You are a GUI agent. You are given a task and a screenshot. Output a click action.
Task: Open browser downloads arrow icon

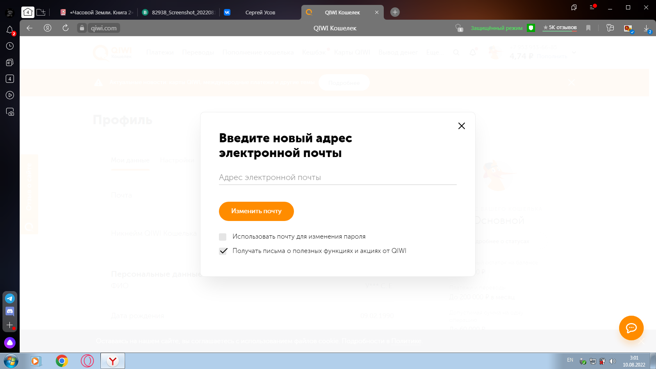coord(646,28)
